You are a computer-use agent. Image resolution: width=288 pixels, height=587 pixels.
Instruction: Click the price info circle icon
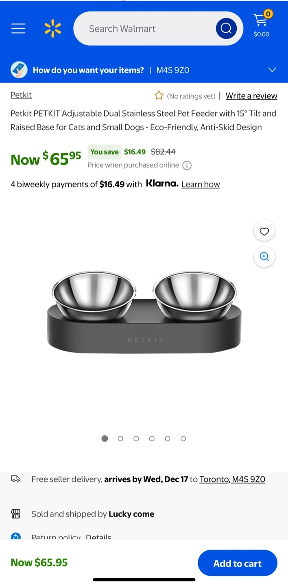[x=187, y=166]
